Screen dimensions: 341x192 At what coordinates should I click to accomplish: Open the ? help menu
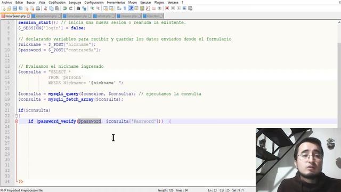(182, 2)
